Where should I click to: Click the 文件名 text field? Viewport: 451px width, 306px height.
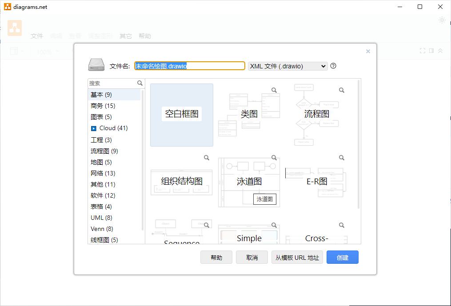click(x=190, y=66)
